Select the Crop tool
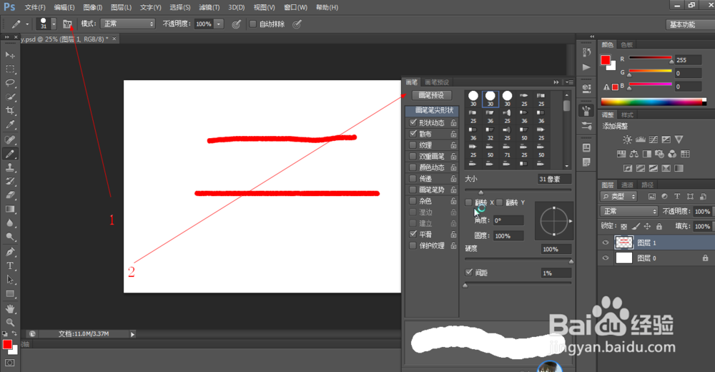Viewport: 715px width, 372px height. pyautogui.click(x=10, y=111)
